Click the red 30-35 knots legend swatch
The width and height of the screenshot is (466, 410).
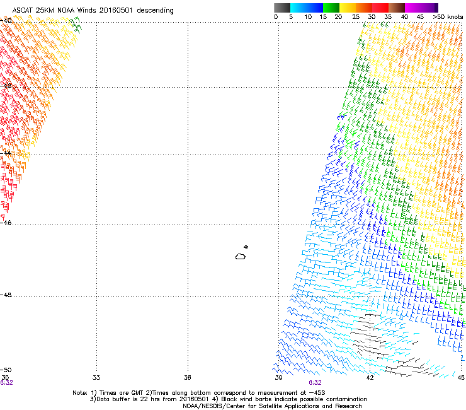point(380,8)
